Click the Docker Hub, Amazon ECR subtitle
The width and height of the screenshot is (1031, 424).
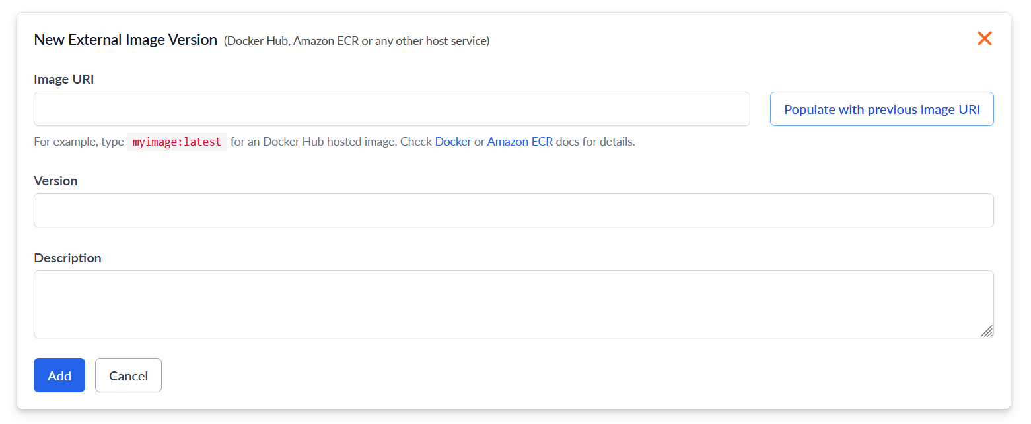(x=357, y=41)
